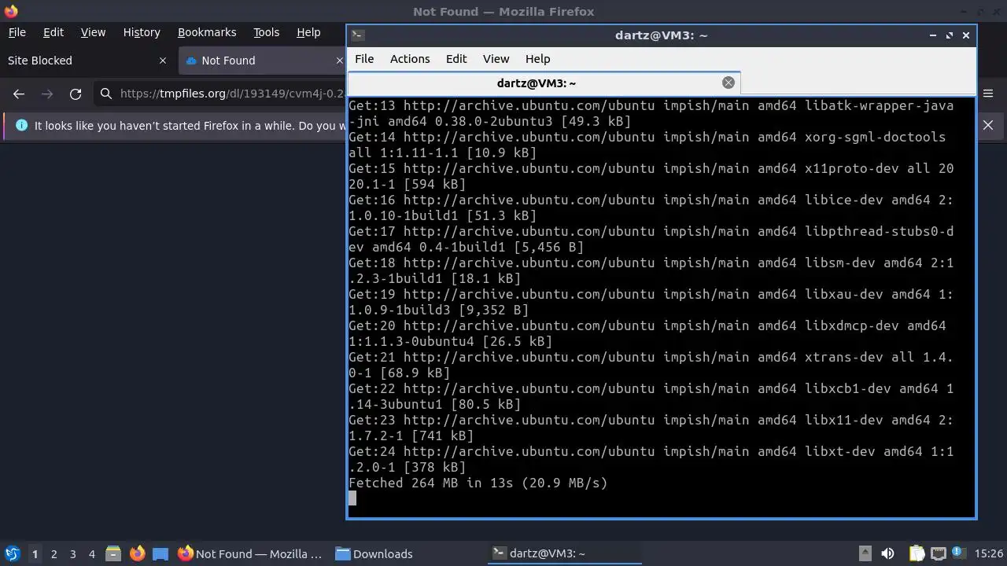Reload the current Firefox page

76,94
